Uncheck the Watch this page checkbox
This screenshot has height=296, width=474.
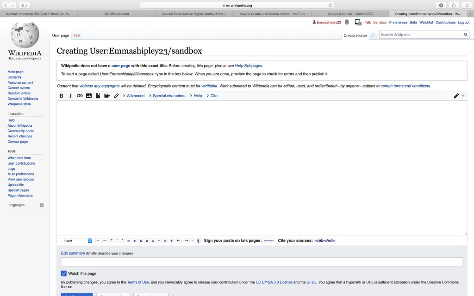[64, 273]
